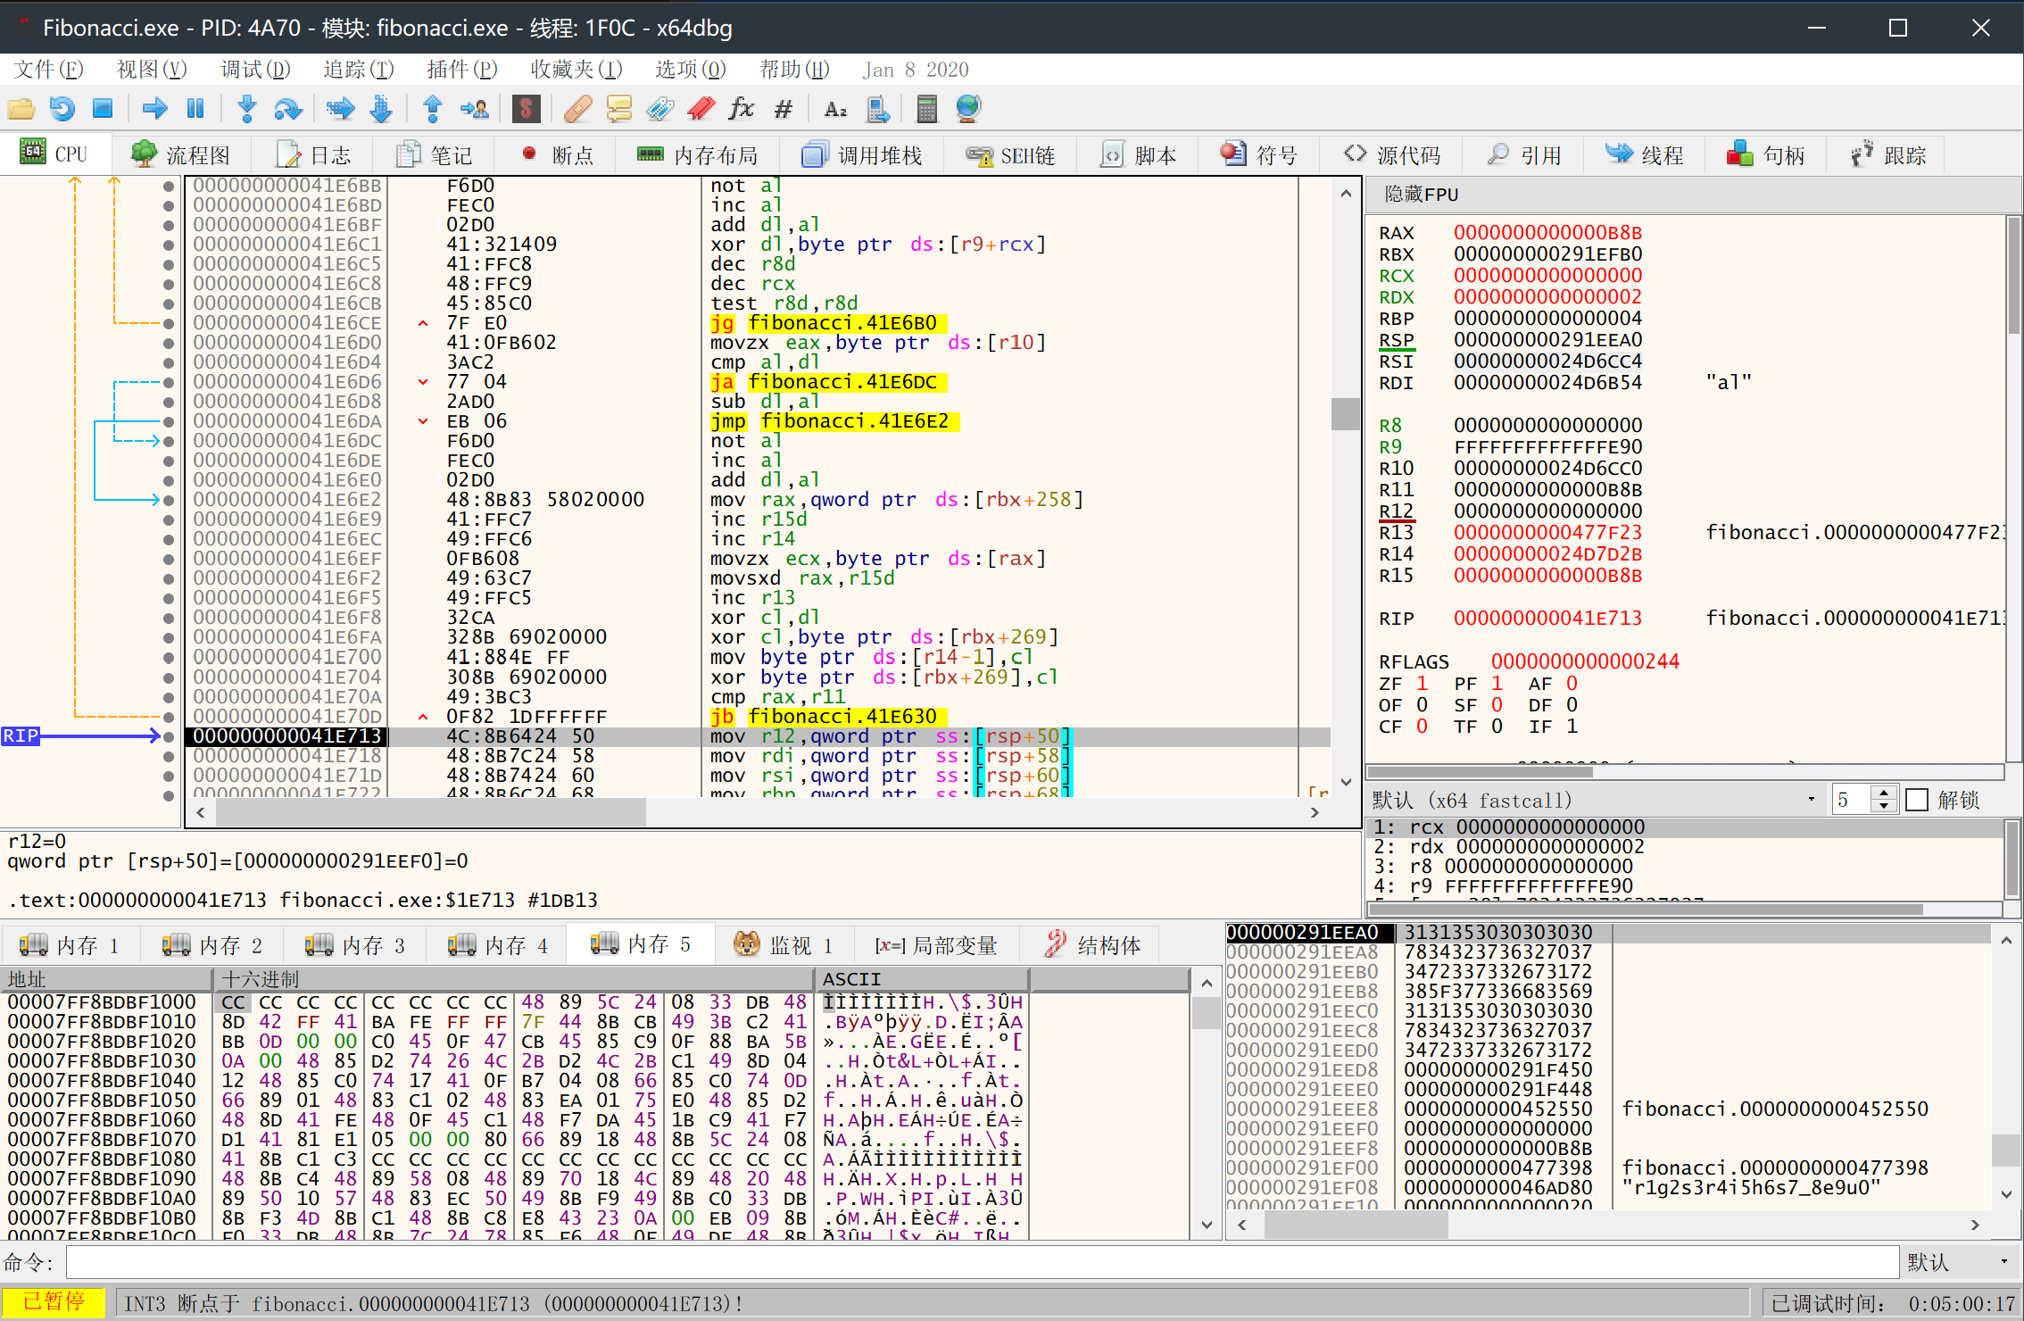The height and width of the screenshot is (1321, 2024).
Task: Click the intermodular calls phone icon
Action: click(x=877, y=109)
